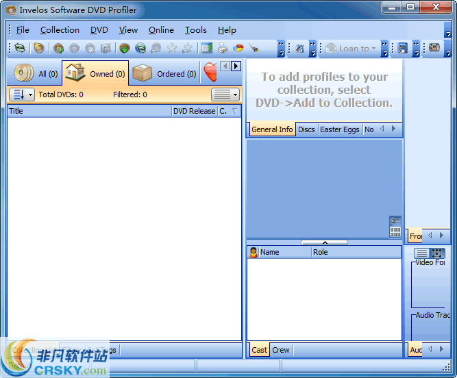Click the pie chart statistics icon
Viewport: 457px width, 378px height.
(x=238, y=48)
